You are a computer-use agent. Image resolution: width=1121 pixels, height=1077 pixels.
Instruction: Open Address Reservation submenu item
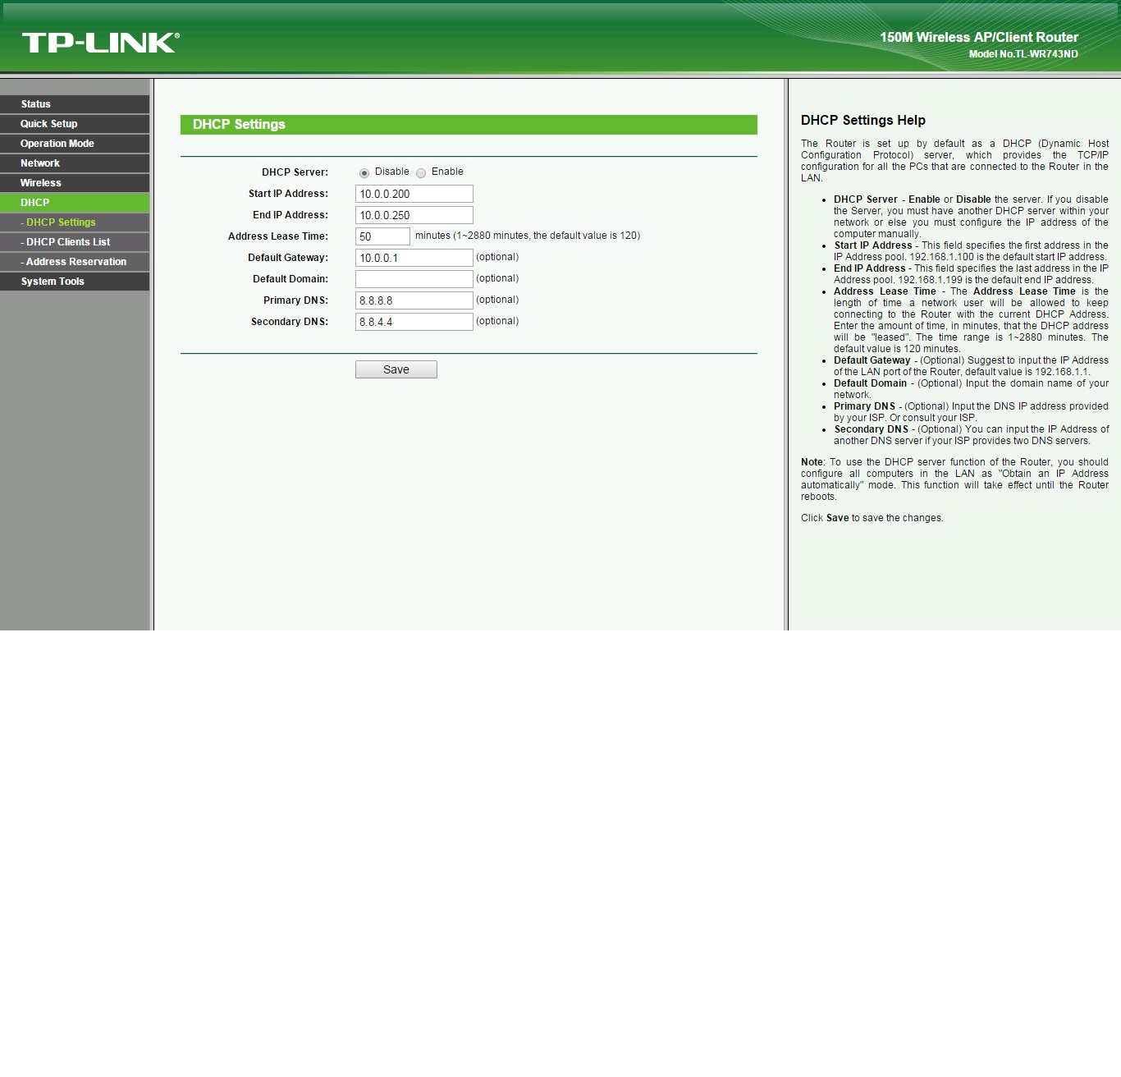coord(75,262)
